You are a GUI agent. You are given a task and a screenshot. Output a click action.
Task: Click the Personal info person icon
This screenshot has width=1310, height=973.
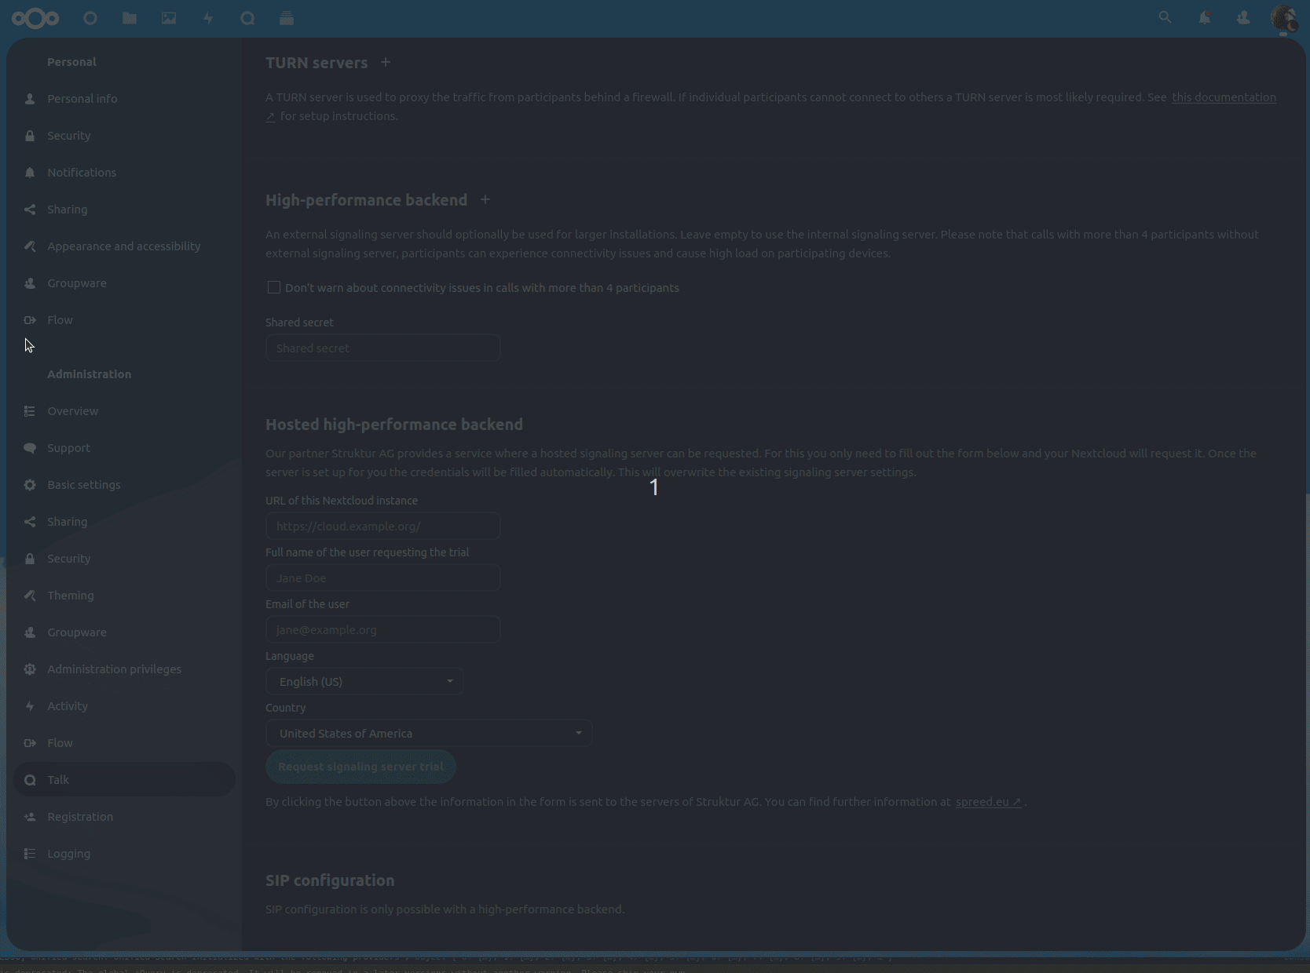(x=30, y=99)
